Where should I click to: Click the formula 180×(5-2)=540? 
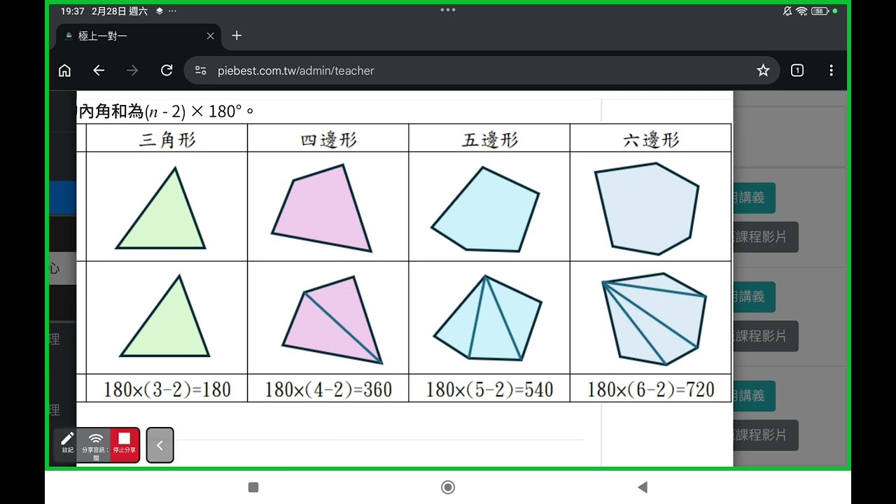(x=490, y=389)
